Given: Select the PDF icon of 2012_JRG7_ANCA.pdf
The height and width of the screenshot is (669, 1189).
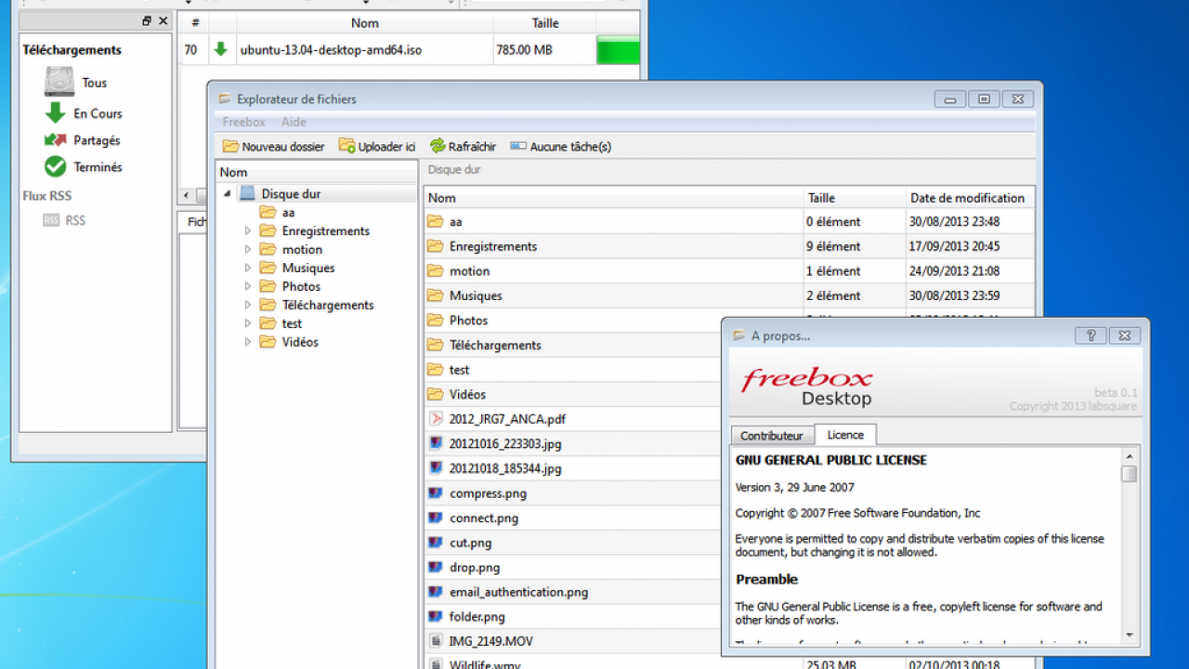Looking at the screenshot, I should click(x=436, y=419).
